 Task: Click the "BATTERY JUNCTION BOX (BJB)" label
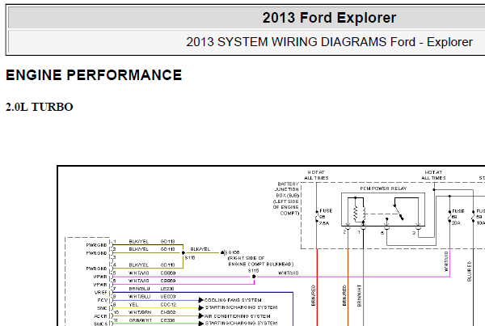point(287,189)
